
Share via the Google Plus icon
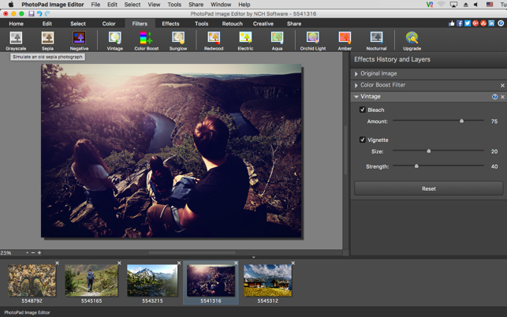(475, 24)
